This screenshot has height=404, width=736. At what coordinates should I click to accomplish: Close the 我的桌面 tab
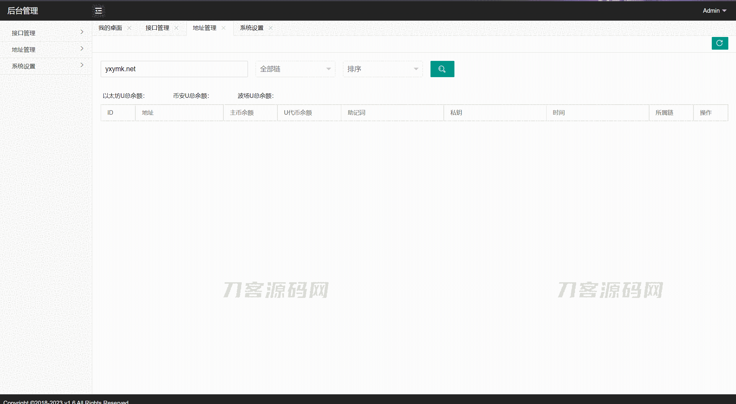(x=129, y=28)
